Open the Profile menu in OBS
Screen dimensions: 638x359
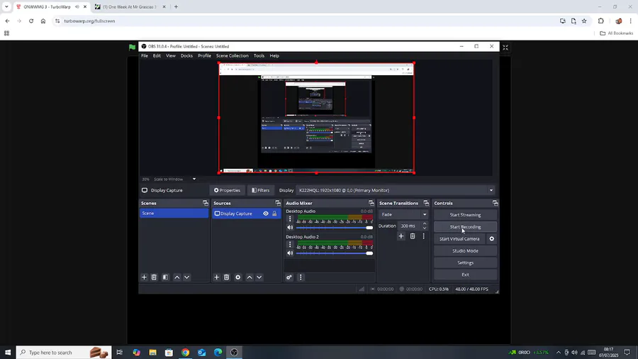[204, 56]
